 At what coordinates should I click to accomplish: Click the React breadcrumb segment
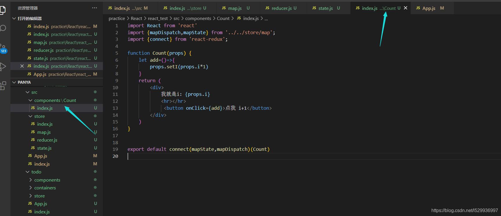click(137, 18)
